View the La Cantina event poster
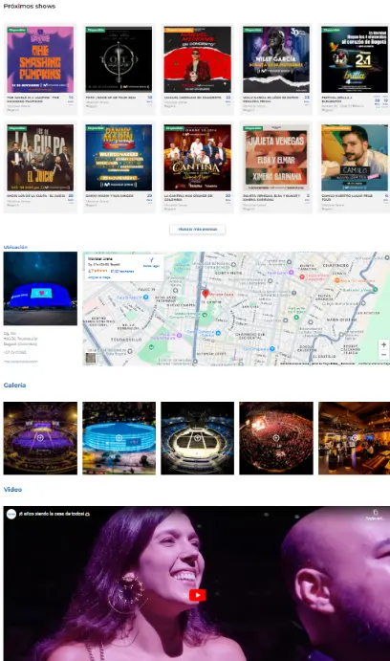 click(x=197, y=158)
